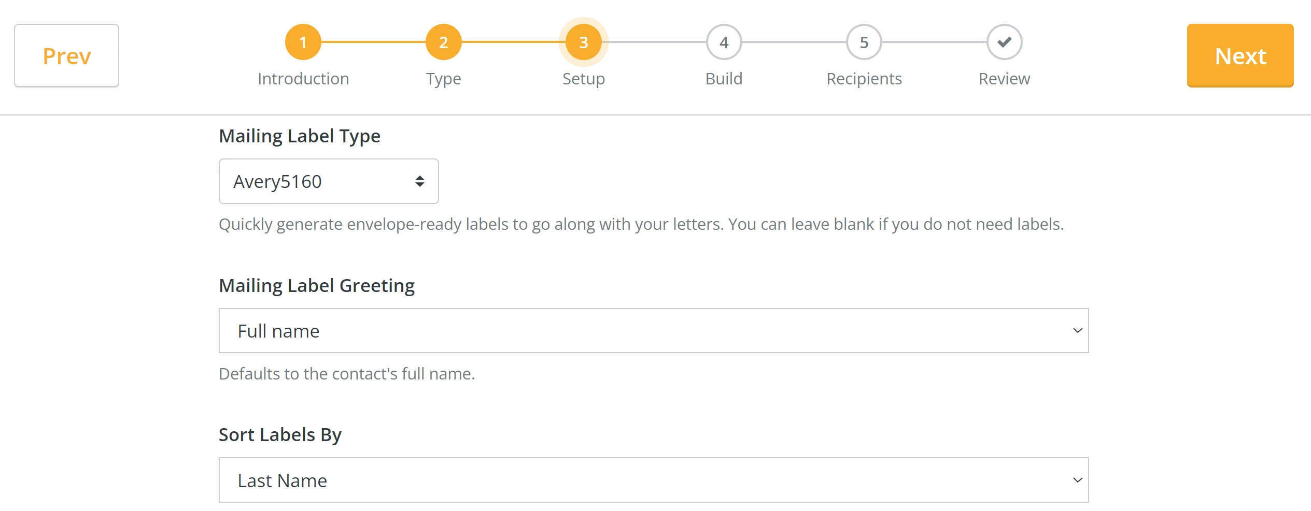The image size is (1311, 511).
Task: Click the step 5 Recipients circle
Action: [x=864, y=42]
